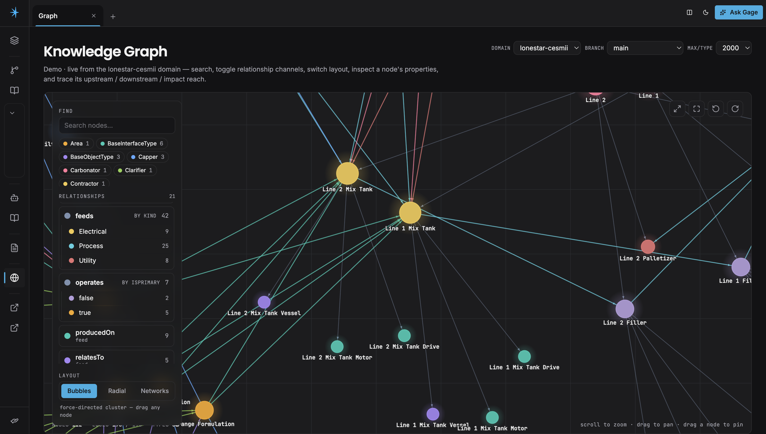Click the Utility color dot
Image resolution: width=766 pixels, height=434 pixels.
71,261
